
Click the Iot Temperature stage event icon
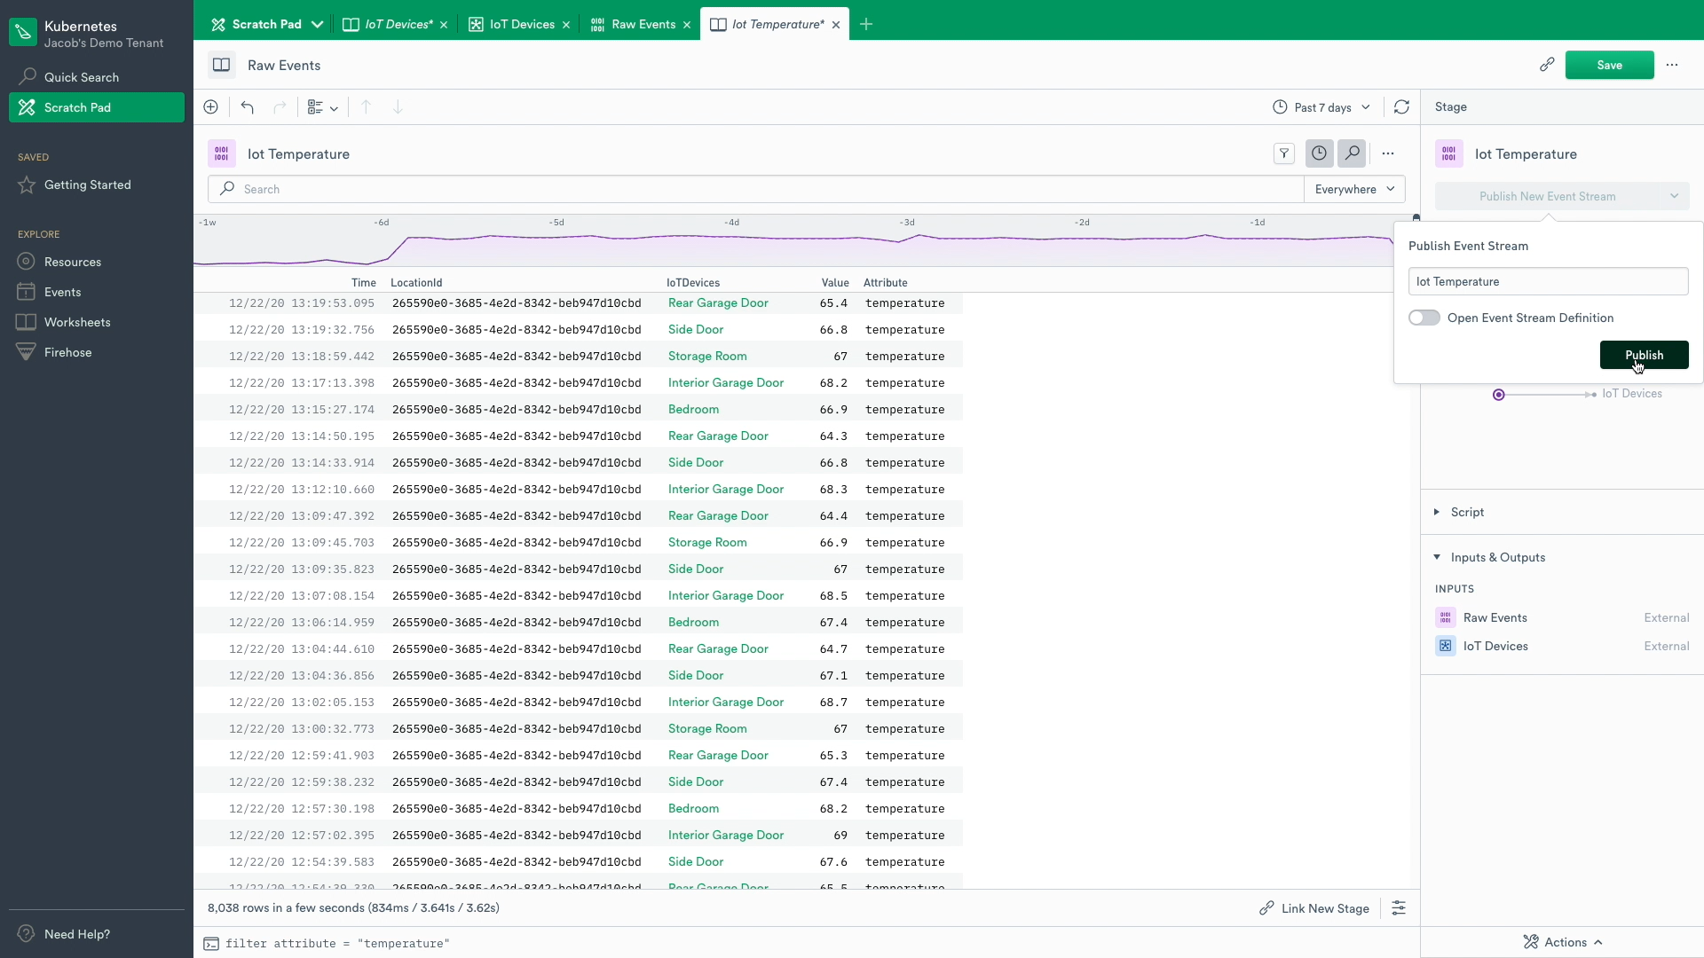pos(222,153)
